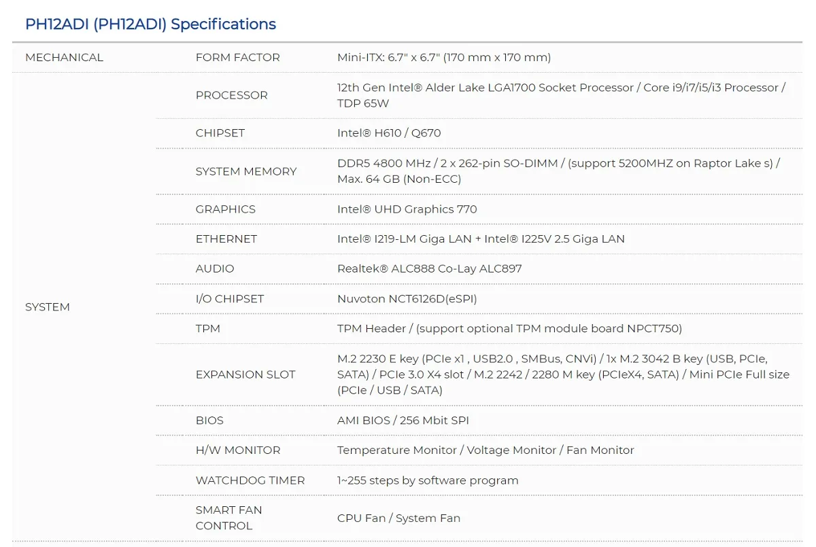Click the FORM FACTOR row label
The width and height of the screenshot is (816, 547).
[238, 58]
